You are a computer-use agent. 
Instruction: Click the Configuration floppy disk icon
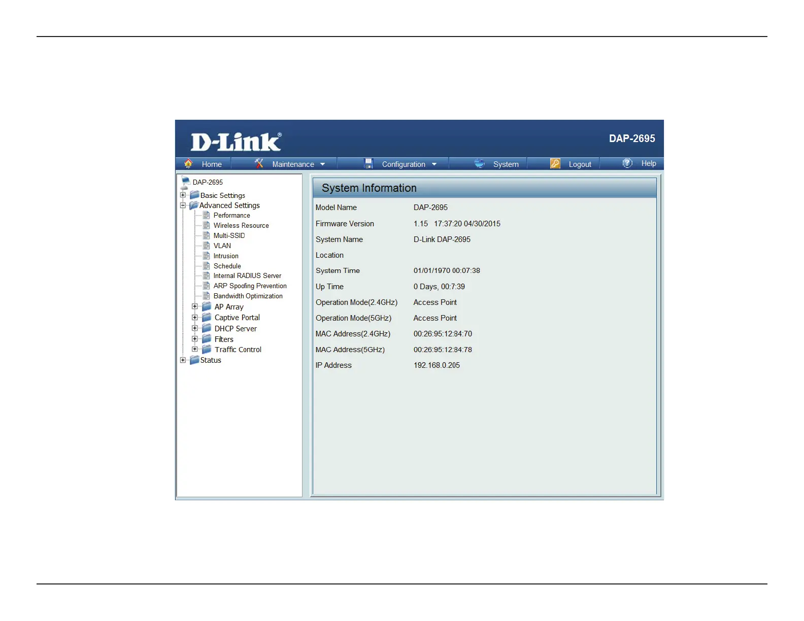coord(368,163)
